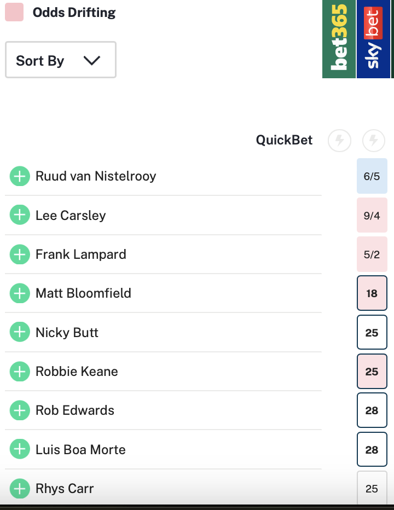Screen dimensions: 394x510
Task: Select 9/4 odds for Lee Carsley
Action: pos(372,216)
